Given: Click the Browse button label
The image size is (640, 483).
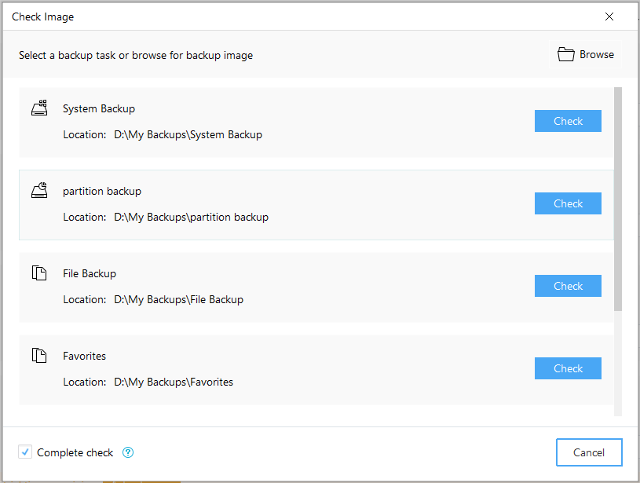Looking at the screenshot, I should (597, 54).
